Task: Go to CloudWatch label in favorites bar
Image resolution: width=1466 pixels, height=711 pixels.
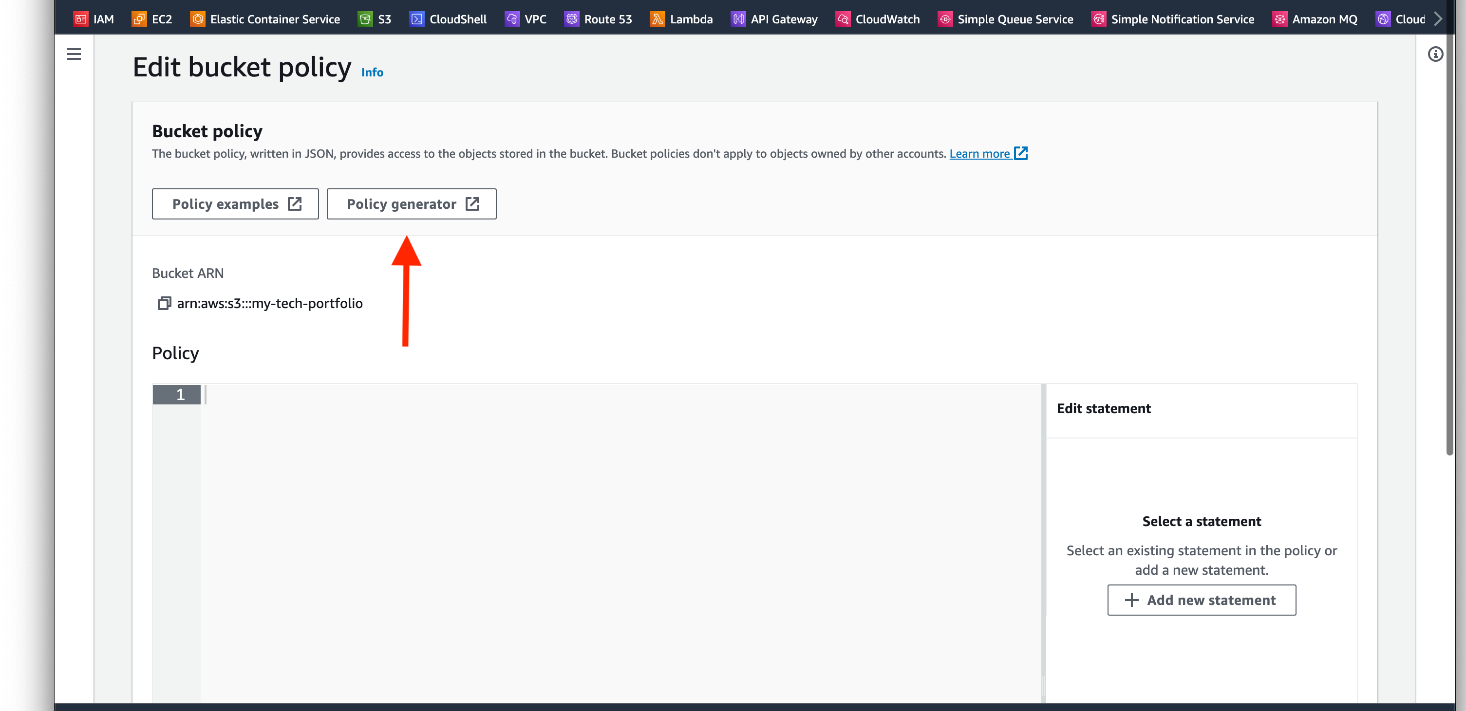Action: coord(887,19)
